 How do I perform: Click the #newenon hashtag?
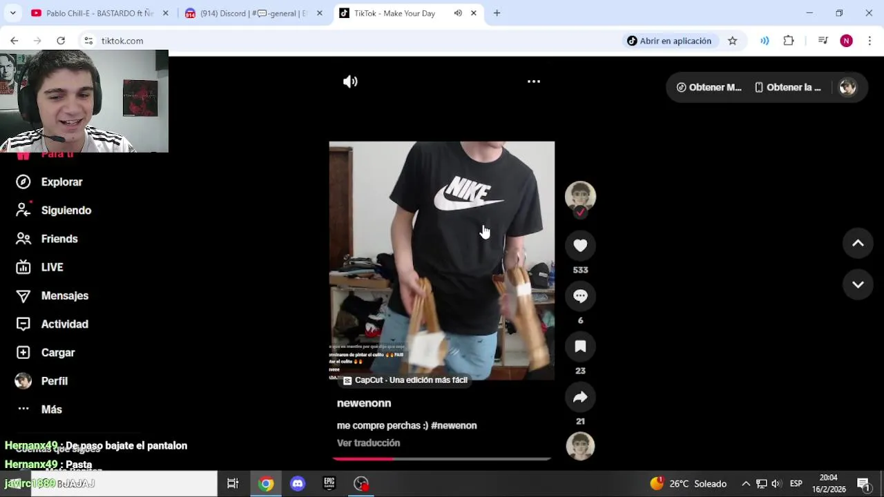coord(454,426)
